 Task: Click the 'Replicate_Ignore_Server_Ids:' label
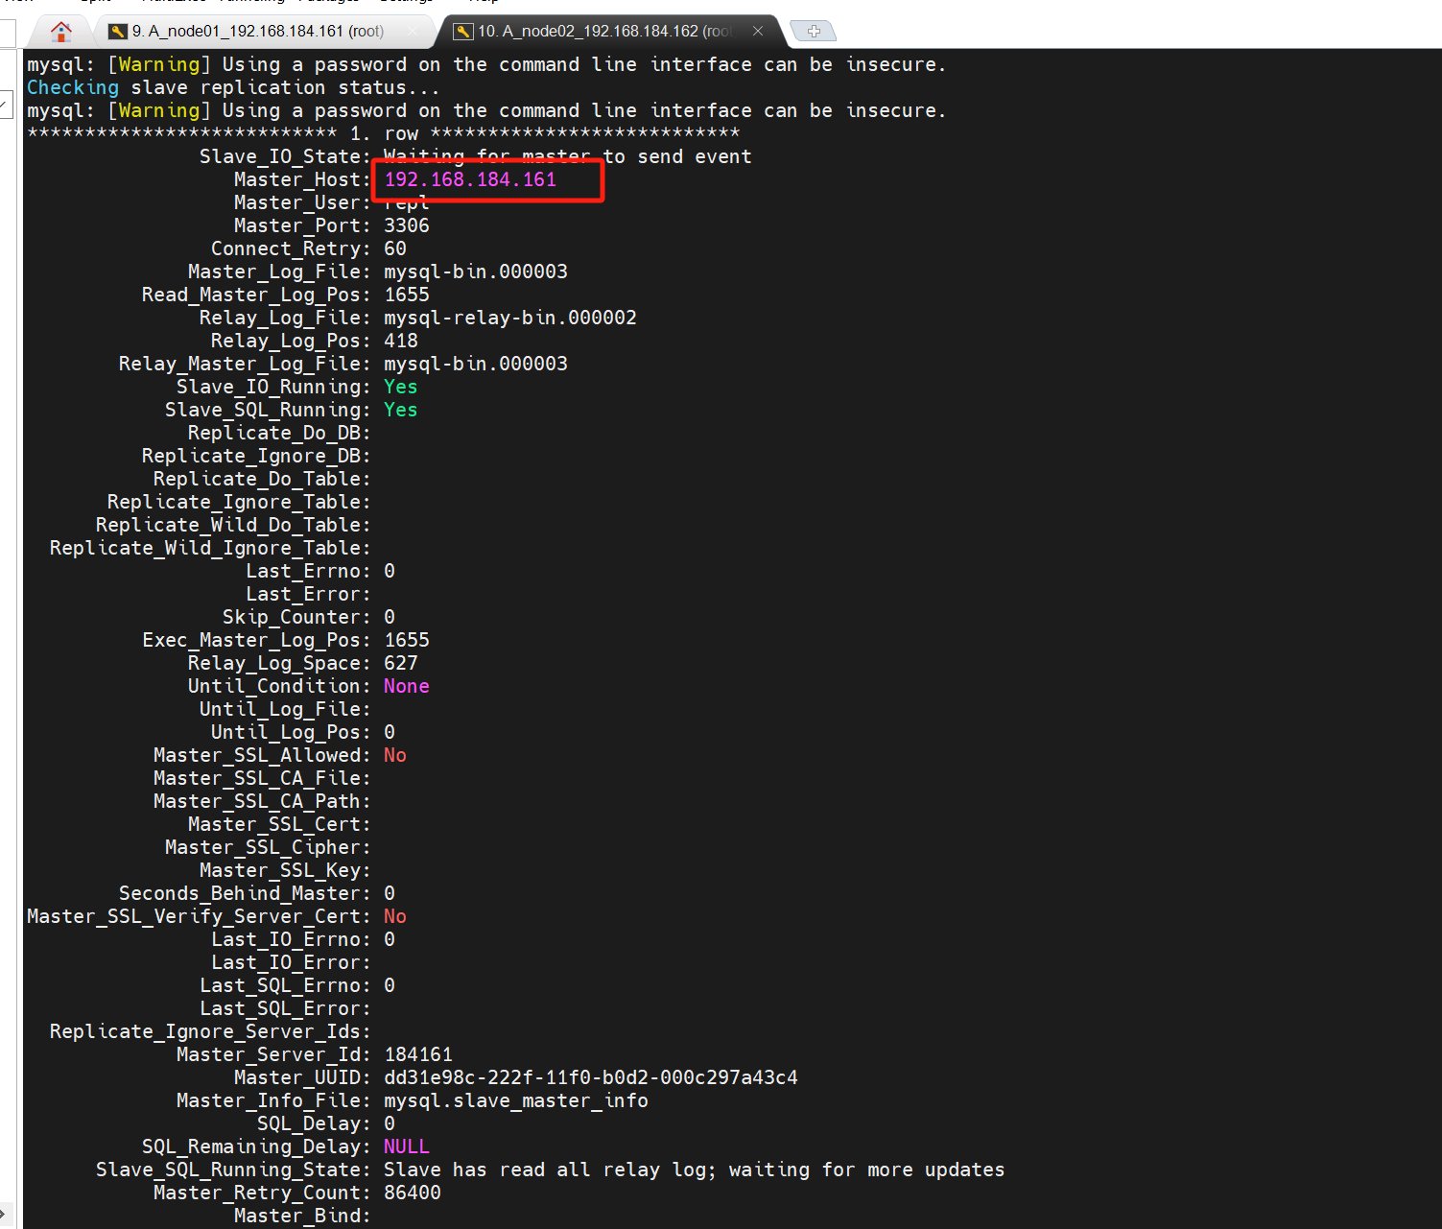[210, 1031]
